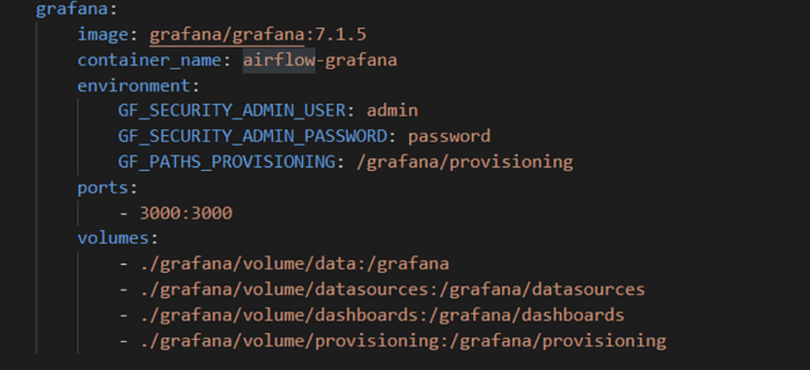Click the GF_PATHS_PROVISIONING variable name

(226, 161)
